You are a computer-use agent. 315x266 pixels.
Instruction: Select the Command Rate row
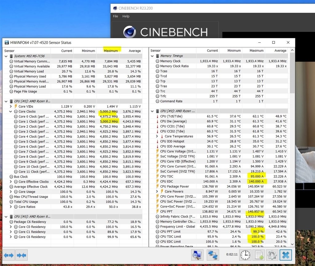coord(219,101)
